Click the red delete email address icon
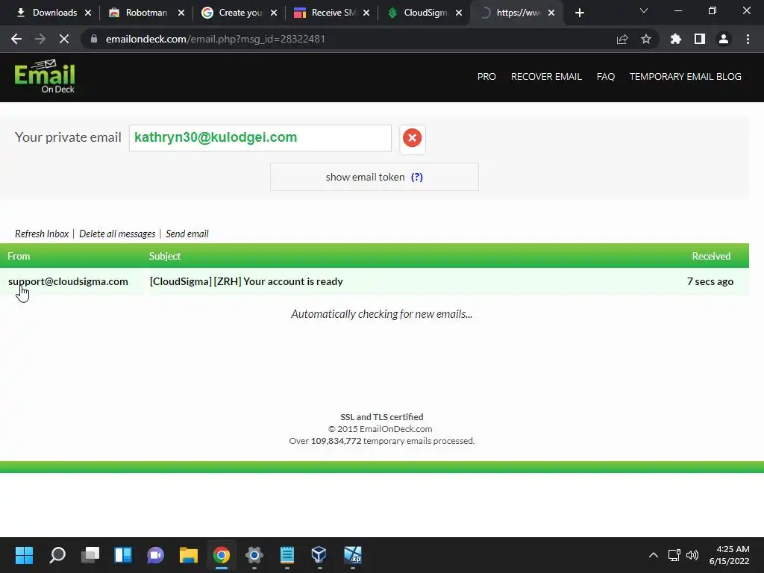Screen dimensions: 764x573 click(x=412, y=138)
